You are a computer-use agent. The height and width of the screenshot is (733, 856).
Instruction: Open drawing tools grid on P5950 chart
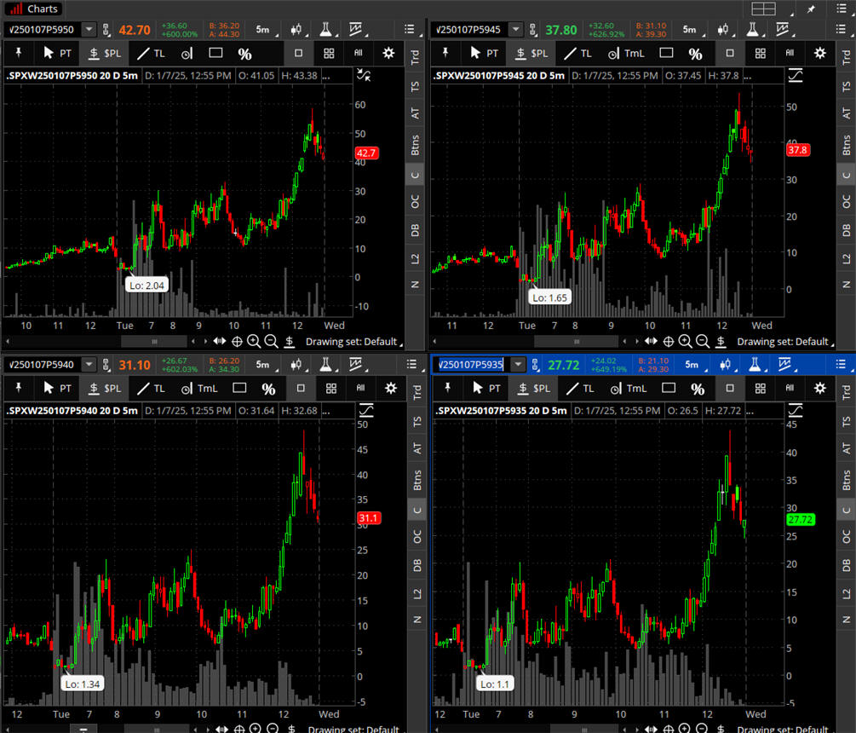329,53
